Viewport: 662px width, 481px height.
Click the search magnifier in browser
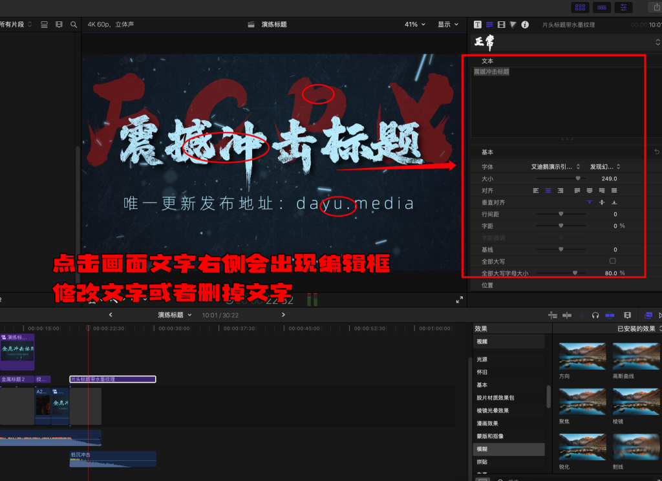pyautogui.click(x=74, y=25)
